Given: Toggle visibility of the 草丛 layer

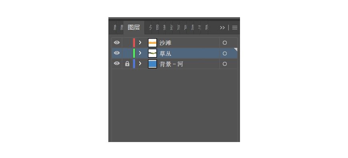Looking at the screenshot, I should click(117, 53).
